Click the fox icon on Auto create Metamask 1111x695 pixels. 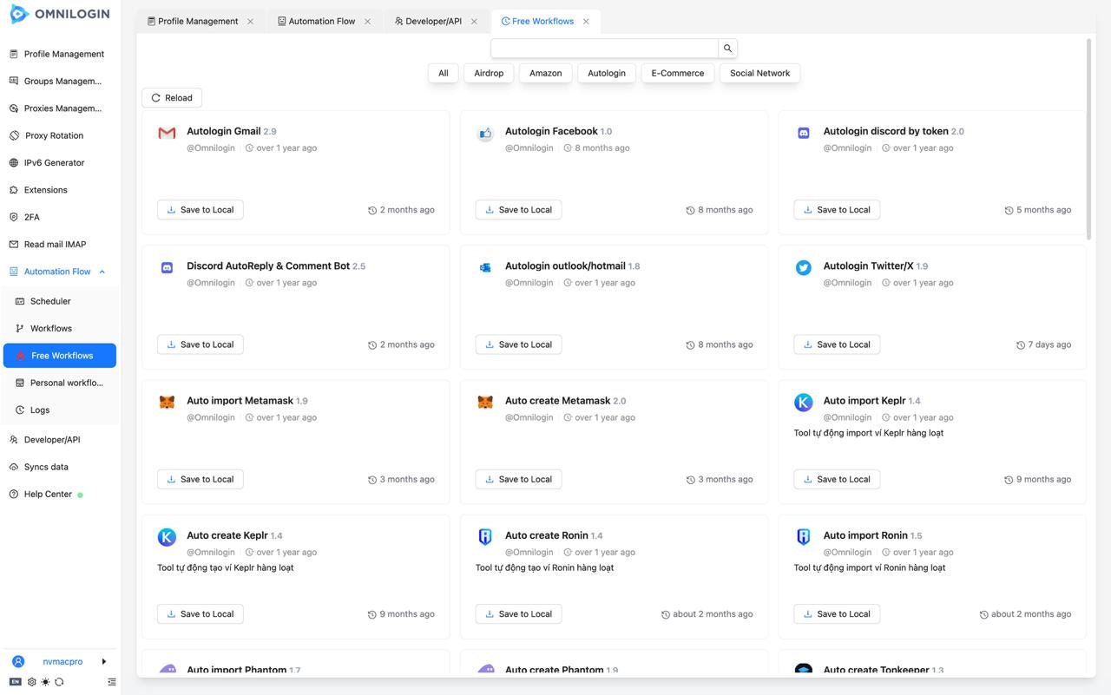[485, 403]
